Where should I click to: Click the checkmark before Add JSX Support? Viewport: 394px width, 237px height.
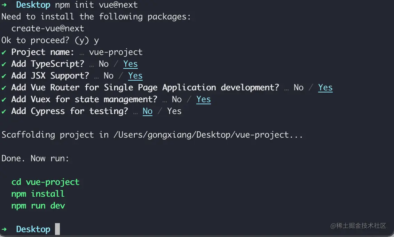[x=4, y=76]
